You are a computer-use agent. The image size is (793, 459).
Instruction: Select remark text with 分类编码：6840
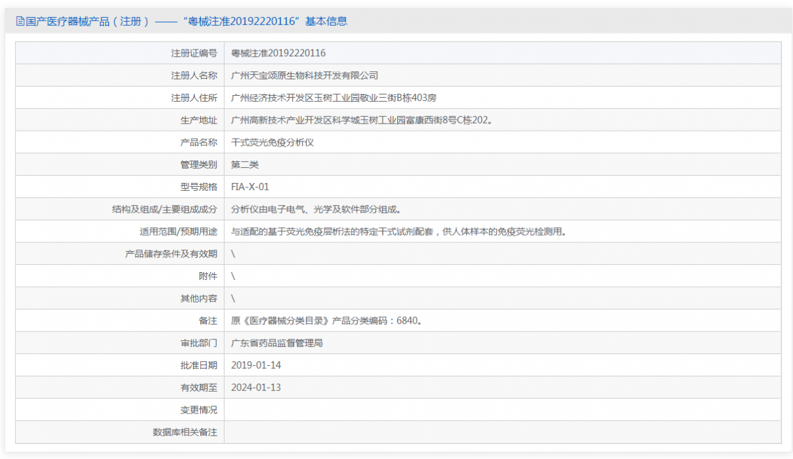(327, 321)
